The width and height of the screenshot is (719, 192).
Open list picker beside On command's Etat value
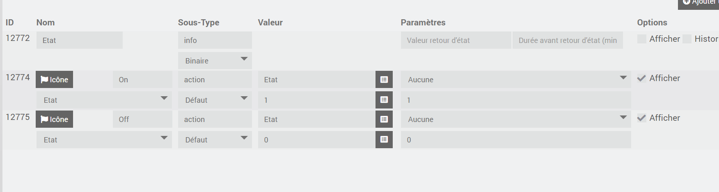[x=384, y=79]
